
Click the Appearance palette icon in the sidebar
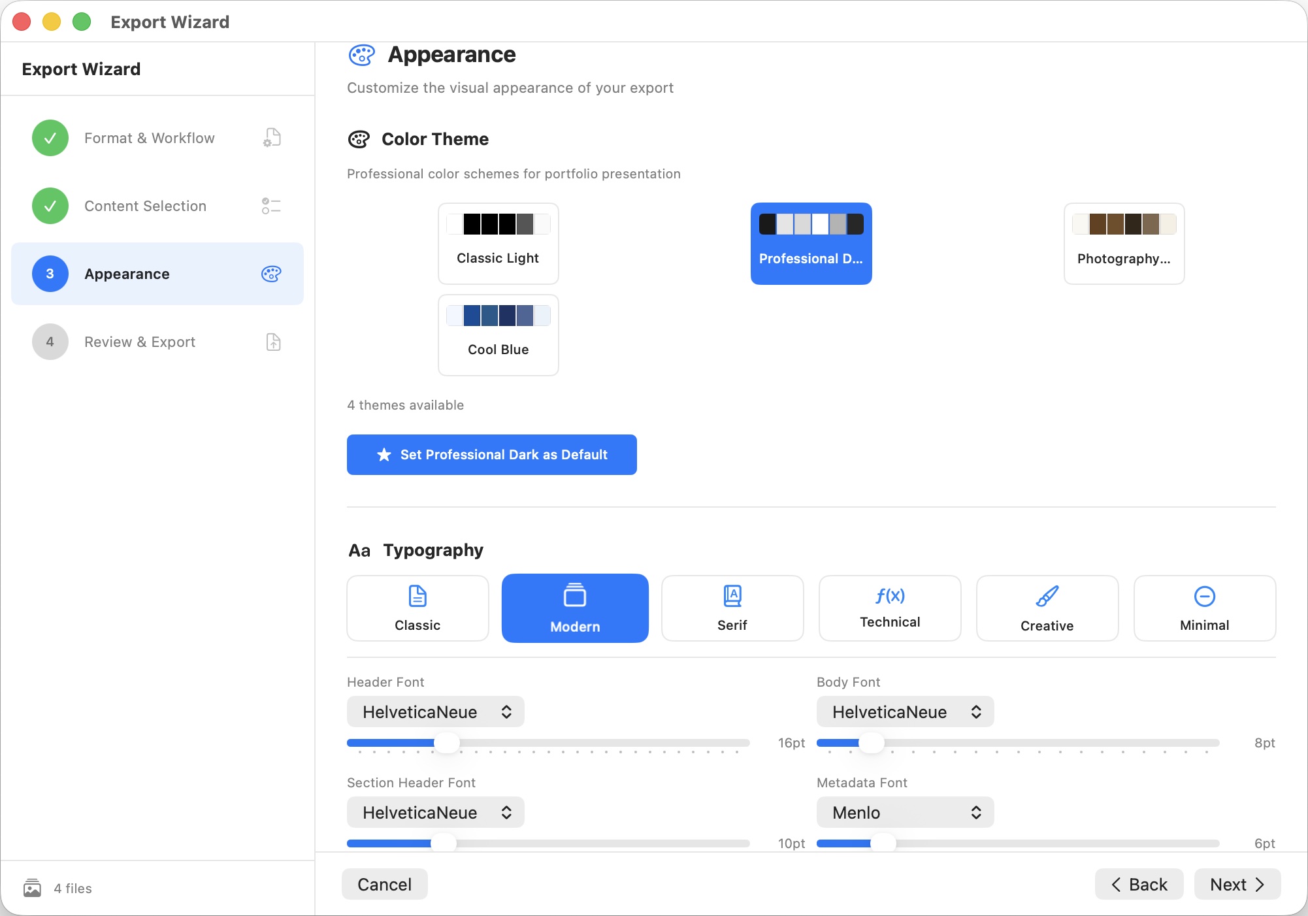[x=271, y=274]
